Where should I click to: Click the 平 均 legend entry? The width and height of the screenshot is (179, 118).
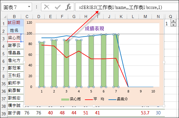94,99
